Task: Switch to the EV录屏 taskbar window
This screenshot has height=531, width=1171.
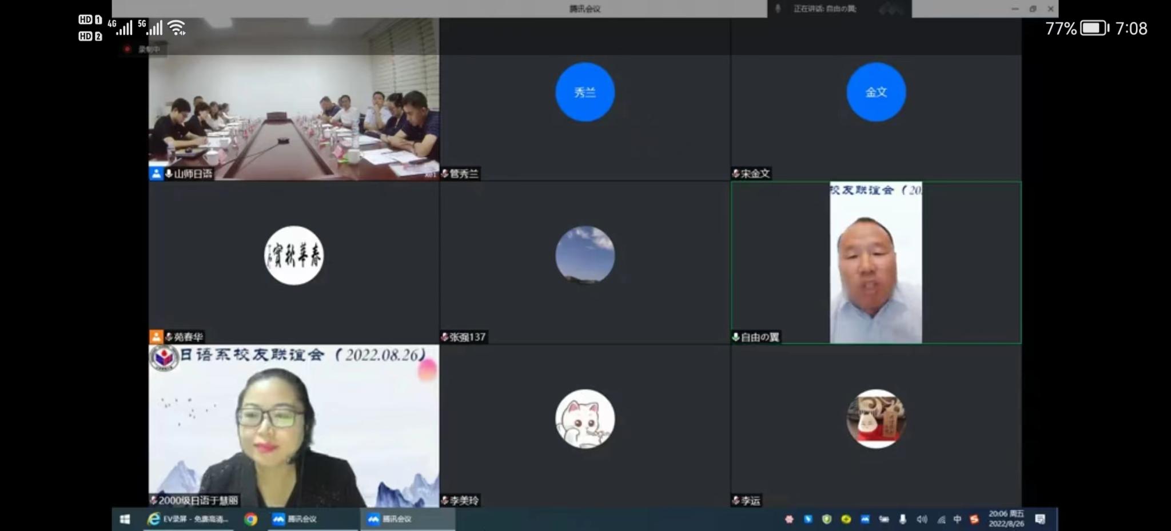Action: [x=189, y=519]
